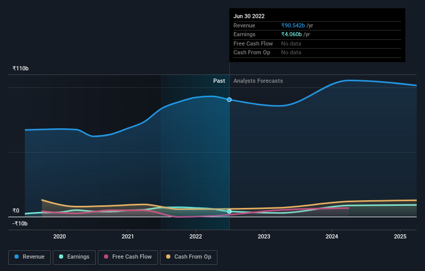Toggle the Revenue legend series

[x=30, y=257]
